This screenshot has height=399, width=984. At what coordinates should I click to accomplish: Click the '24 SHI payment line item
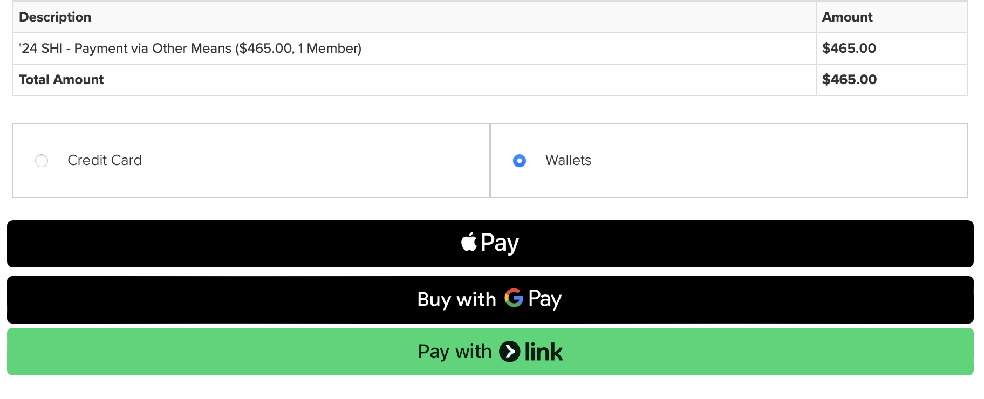[x=190, y=49]
